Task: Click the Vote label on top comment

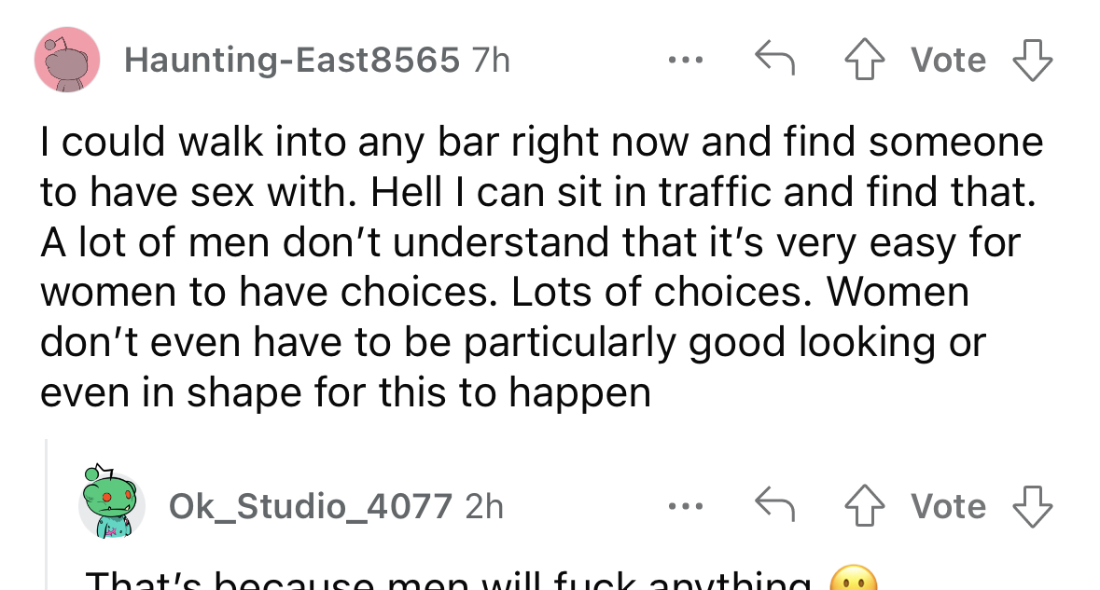Action: tap(949, 60)
